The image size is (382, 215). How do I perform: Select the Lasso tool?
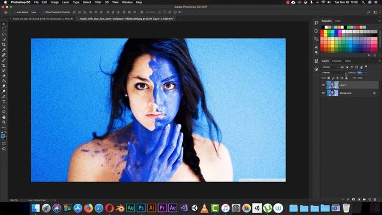coord(4,35)
